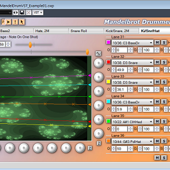Solo Lane 34 with its S button
This screenshot has height=170, width=170.
pyautogui.click(x=164, y=102)
